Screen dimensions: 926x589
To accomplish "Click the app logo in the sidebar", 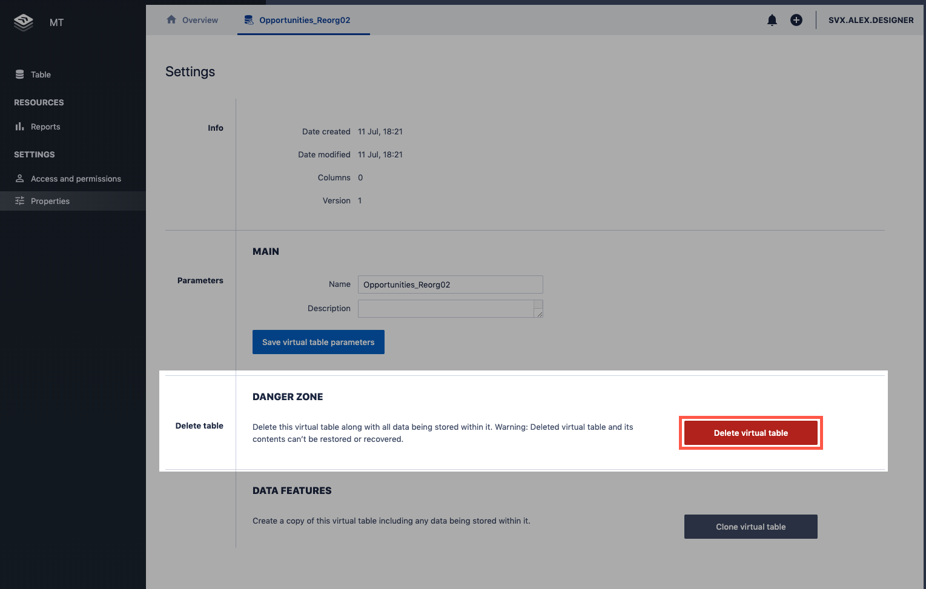I will coord(24,22).
